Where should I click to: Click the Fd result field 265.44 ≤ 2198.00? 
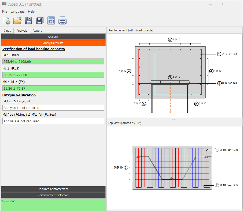point(53,61)
